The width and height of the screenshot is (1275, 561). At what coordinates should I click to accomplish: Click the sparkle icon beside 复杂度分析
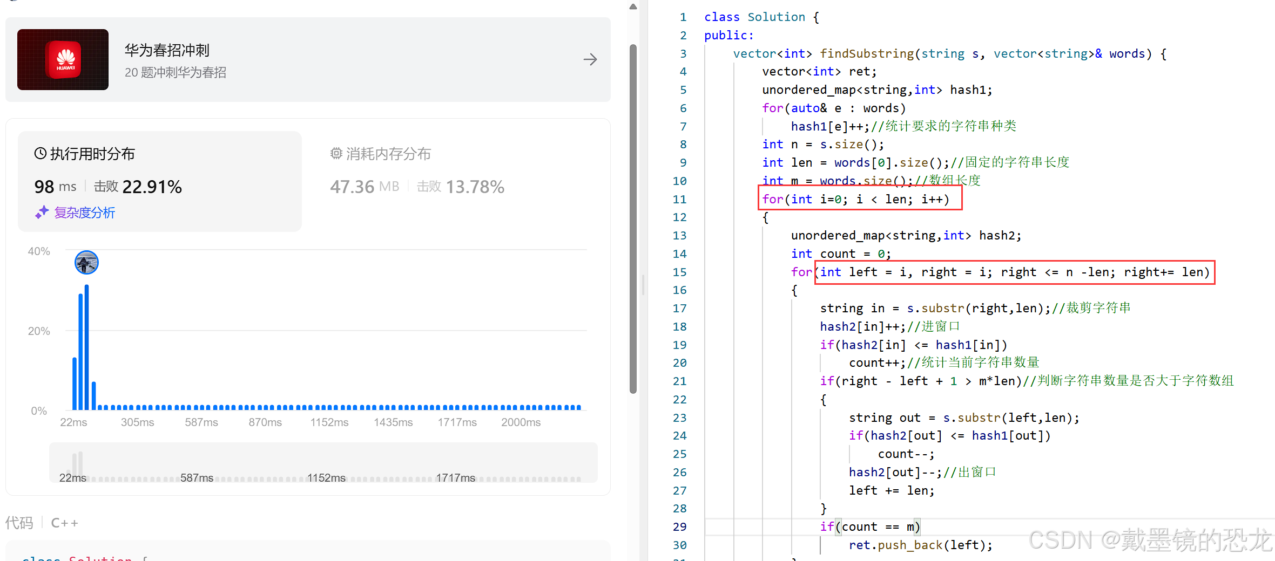(42, 213)
